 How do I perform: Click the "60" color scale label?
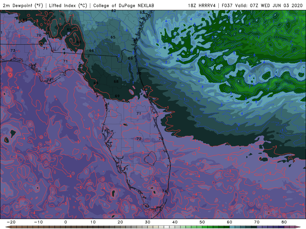tap(229, 222)
